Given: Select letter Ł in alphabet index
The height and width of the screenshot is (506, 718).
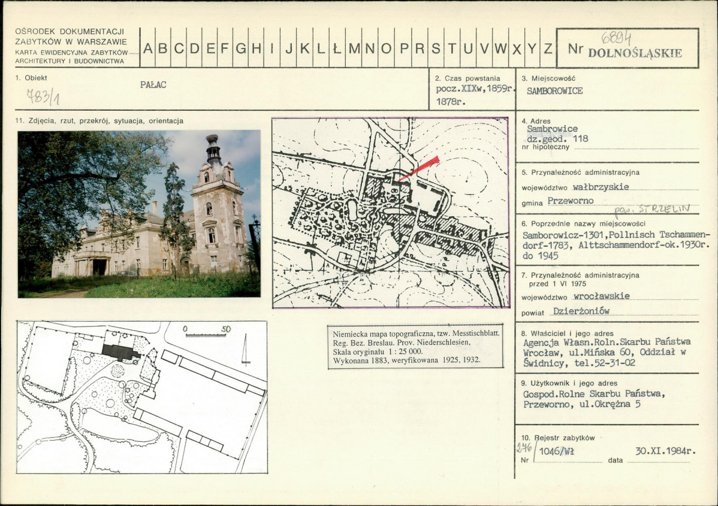Looking at the screenshot, I should click(337, 49).
